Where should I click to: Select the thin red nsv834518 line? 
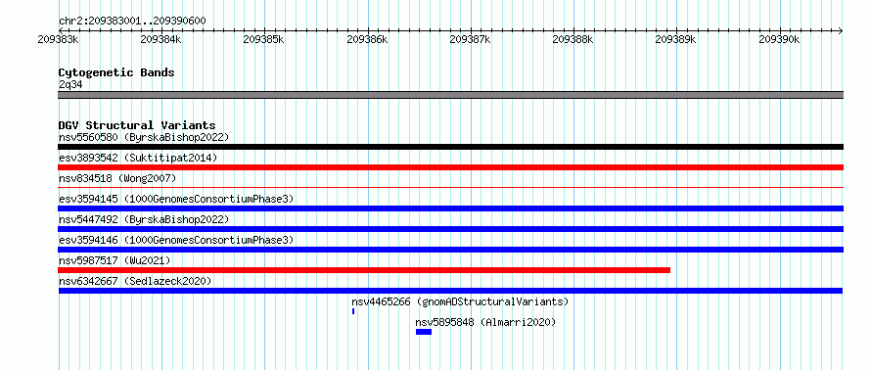click(450, 188)
